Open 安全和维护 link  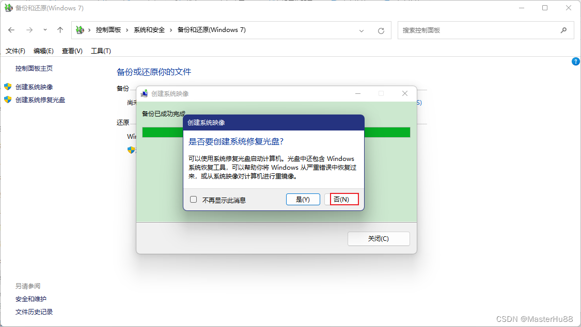click(x=31, y=299)
